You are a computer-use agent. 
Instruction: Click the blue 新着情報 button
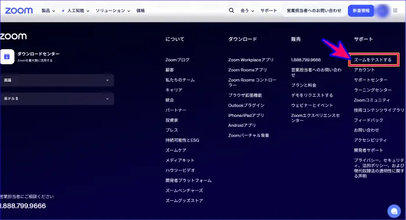[x=361, y=10]
